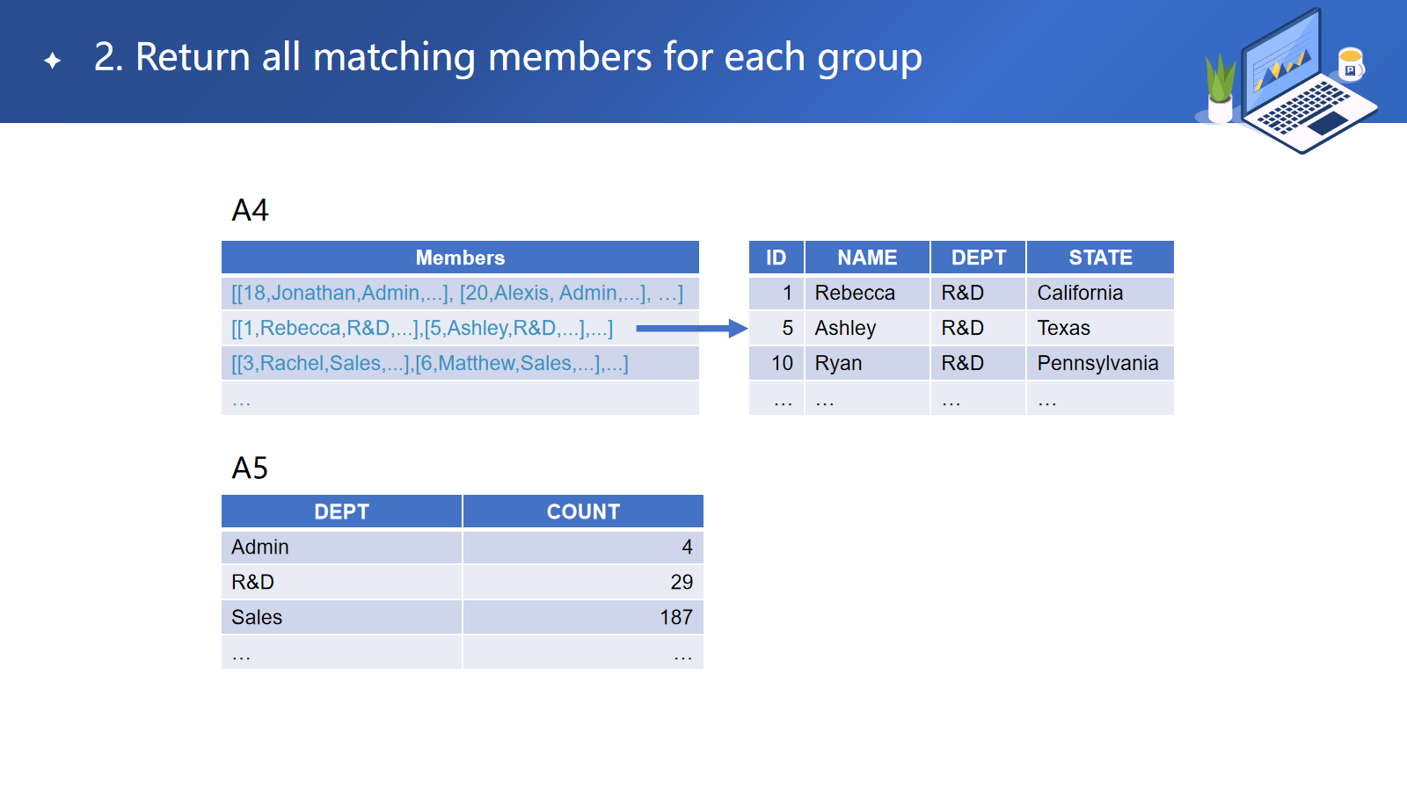
Task: Click the green potted plant illustration
Action: pyautogui.click(x=1220, y=88)
